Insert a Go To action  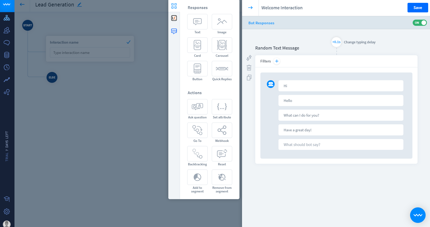point(197,130)
